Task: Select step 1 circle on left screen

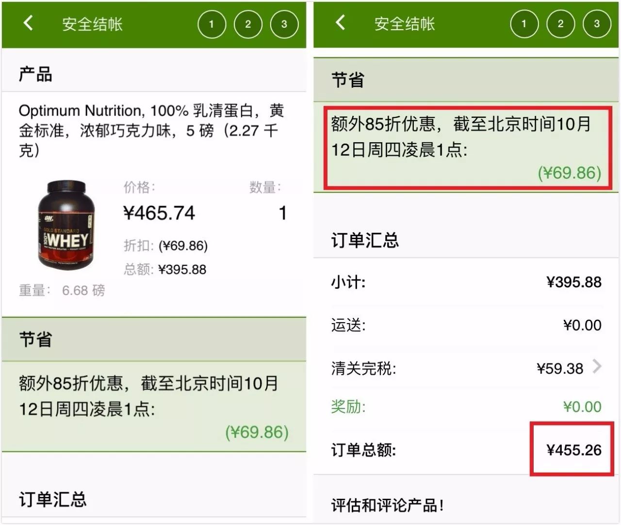Action: tap(212, 24)
